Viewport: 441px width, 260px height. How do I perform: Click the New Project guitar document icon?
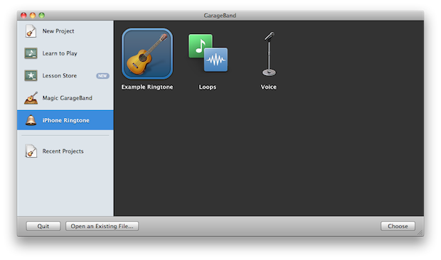click(x=31, y=31)
